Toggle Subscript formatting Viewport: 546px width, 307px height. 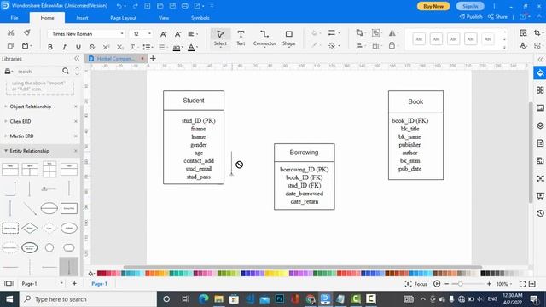pos(119,47)
